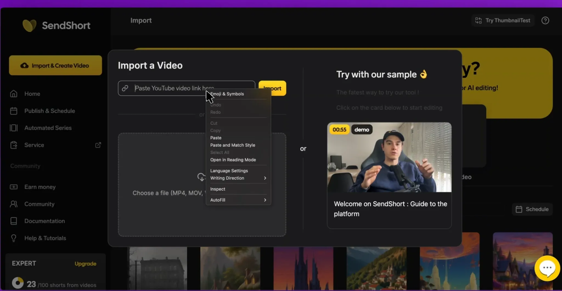Click the Automated Series icon
This screenshot has height=291, width=562.
coord(14,128)
